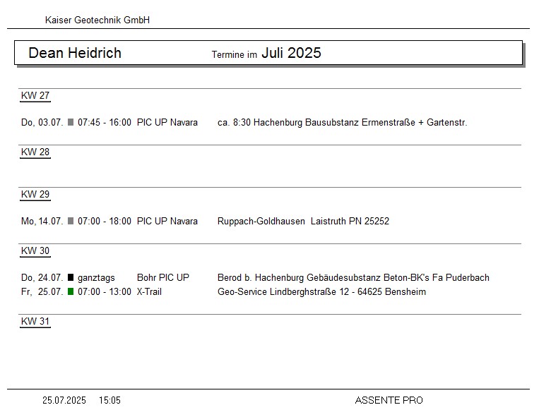Screen dimensions: 551x417
Task: Select the KW 31 week label
Action: [35, 322]
